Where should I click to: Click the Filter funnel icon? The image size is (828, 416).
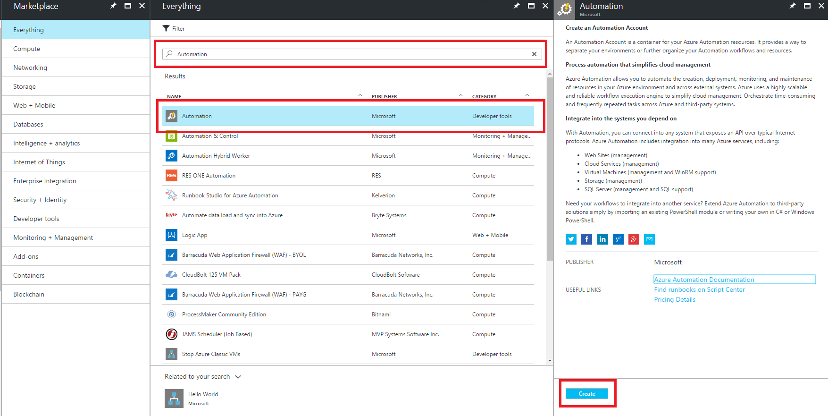(x=166, y=28)
